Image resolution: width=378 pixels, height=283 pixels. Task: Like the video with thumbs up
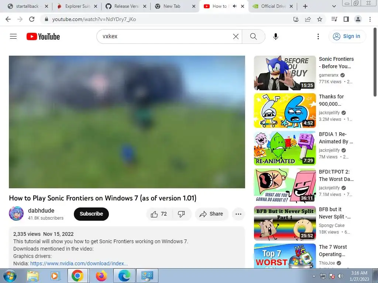point(159,214)
